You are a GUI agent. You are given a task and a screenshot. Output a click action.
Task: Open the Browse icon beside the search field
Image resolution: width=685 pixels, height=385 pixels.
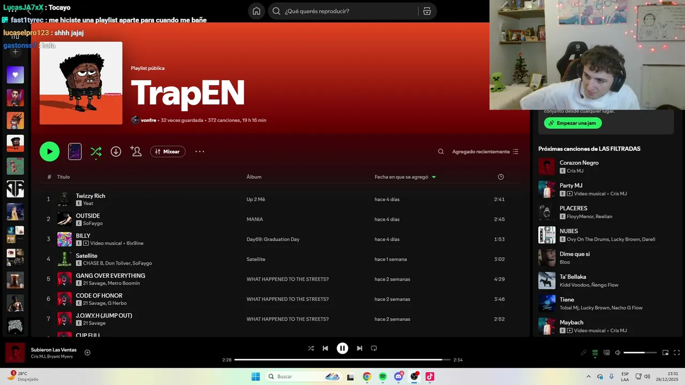pos(427,11)
